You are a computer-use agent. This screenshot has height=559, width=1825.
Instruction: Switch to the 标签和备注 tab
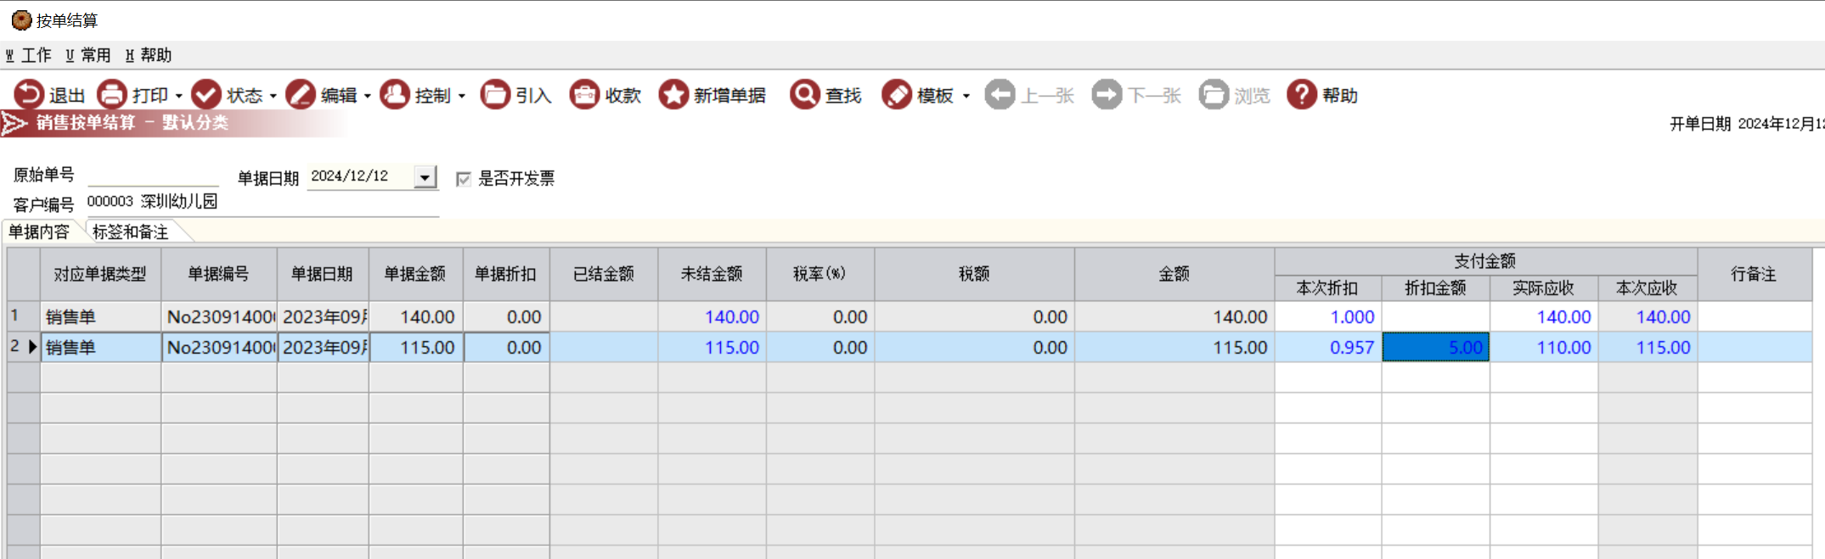[x=130, y=232]
